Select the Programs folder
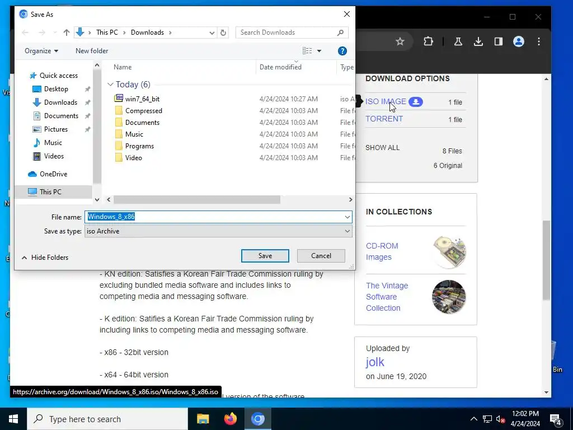Image resolution: width=573 pixels, height=430 pixels. [139, 146]
